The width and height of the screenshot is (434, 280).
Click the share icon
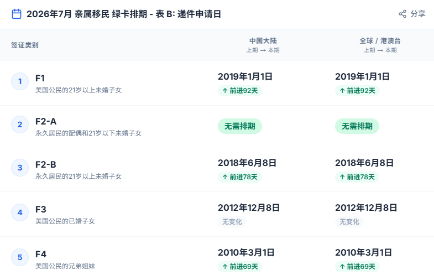point(402,14)
